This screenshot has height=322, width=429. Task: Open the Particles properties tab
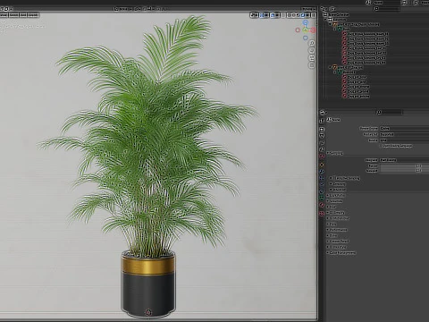(x=322, y=178)
